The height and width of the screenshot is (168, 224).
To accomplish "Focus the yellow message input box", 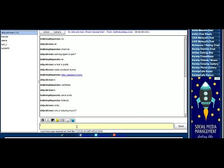I will point(106,126).
